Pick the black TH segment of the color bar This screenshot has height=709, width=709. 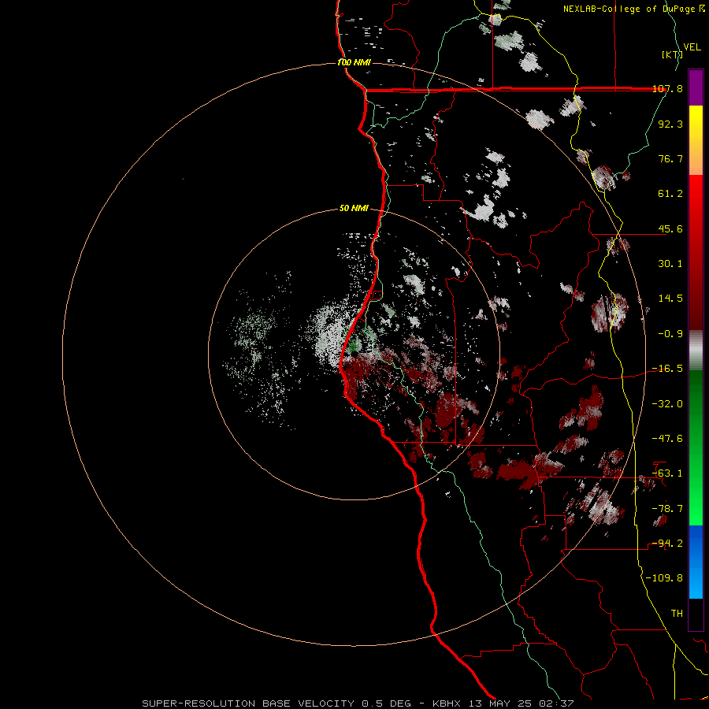[696, 614]
